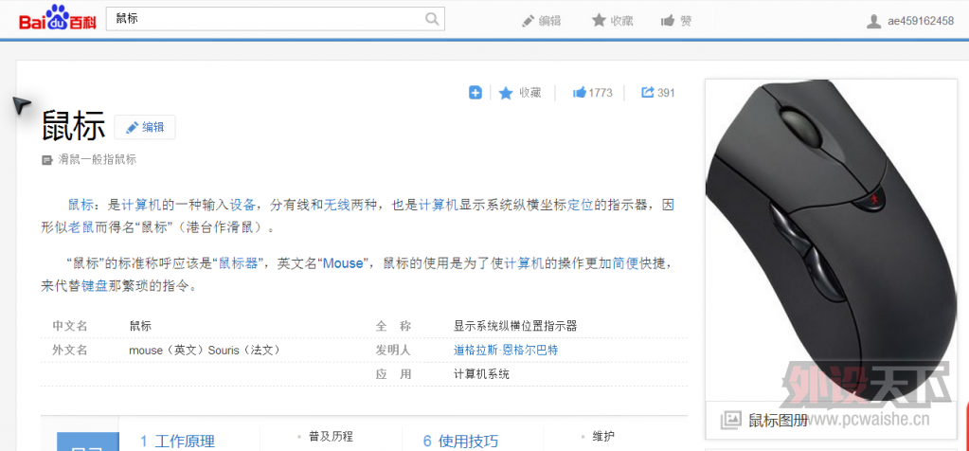Open the 无线 link
Screen dimensions: 969x451
pyautogui.click(x=337, y=205)
